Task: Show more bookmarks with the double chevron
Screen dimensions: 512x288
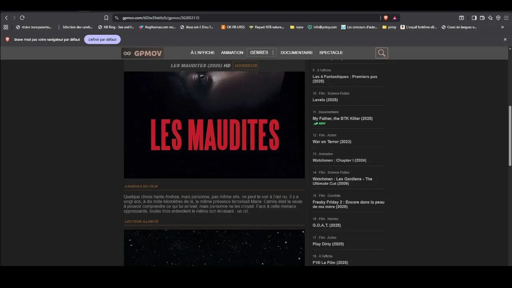Action: pyautogui.click(x=502, y=27)
